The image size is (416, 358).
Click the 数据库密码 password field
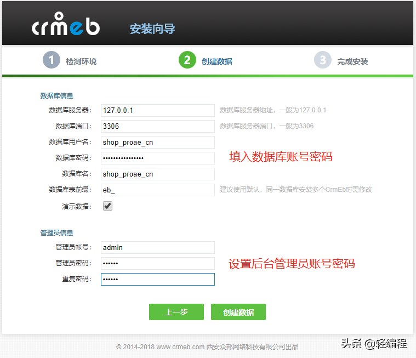(x=158, y=158)
